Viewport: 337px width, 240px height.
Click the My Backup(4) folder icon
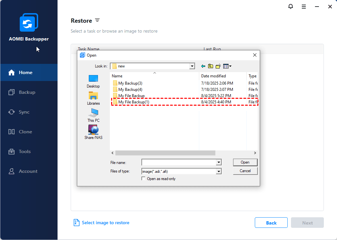(x=115, y=90)
